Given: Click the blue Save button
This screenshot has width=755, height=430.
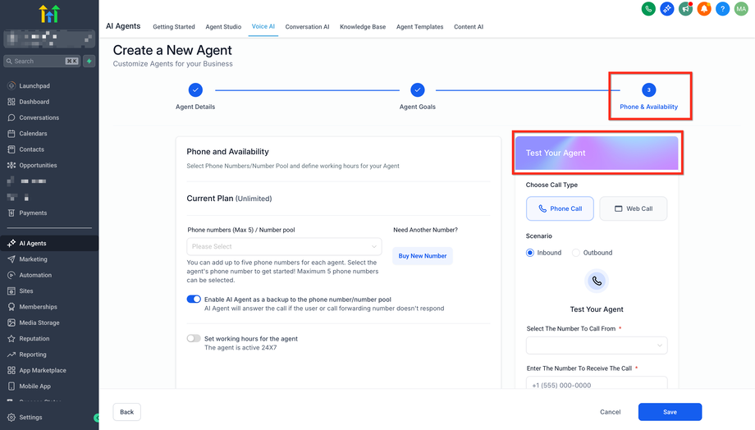Looking at the screenshot, I should [670, 412].
